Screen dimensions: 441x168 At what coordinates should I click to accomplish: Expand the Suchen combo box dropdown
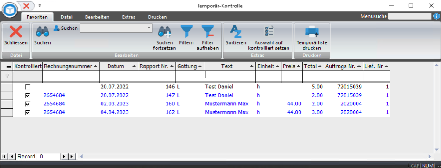pyautogui.click(x=149, y=28)
